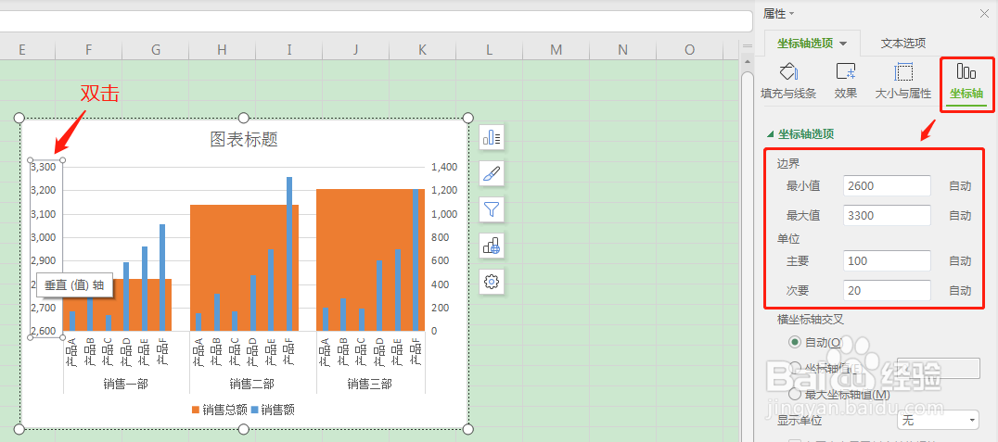This screenshot has height=442, width=998.
Task: Click the top-center chart resize handle
Action: coord(243,118)
